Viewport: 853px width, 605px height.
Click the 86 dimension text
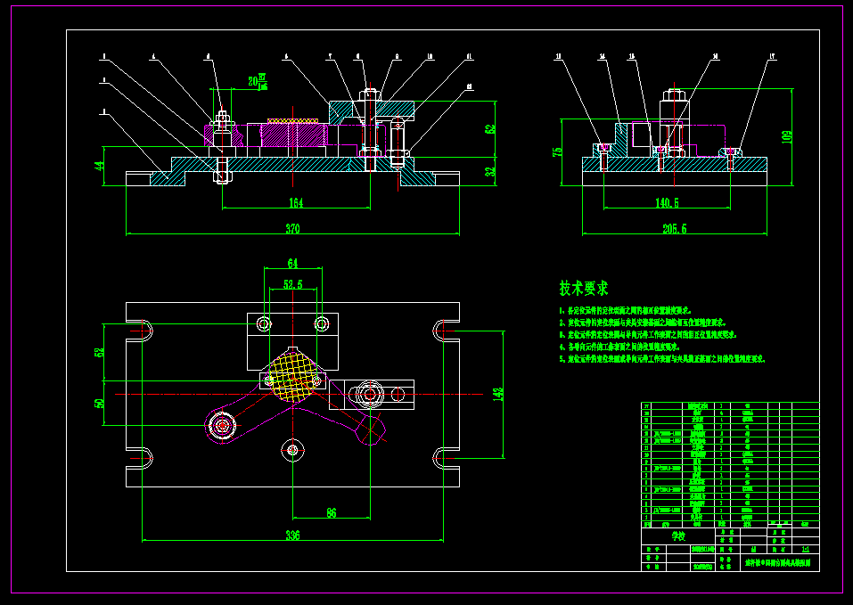(x=331, y=512)
